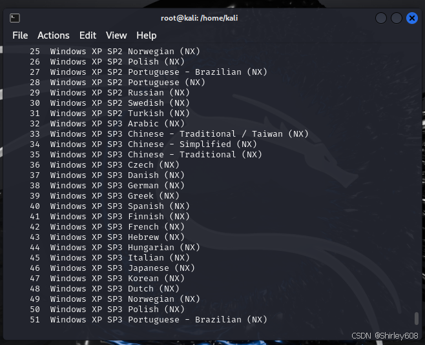Click the blue close window button
This screenshot has height=345, width=425.
pos(411,18)
